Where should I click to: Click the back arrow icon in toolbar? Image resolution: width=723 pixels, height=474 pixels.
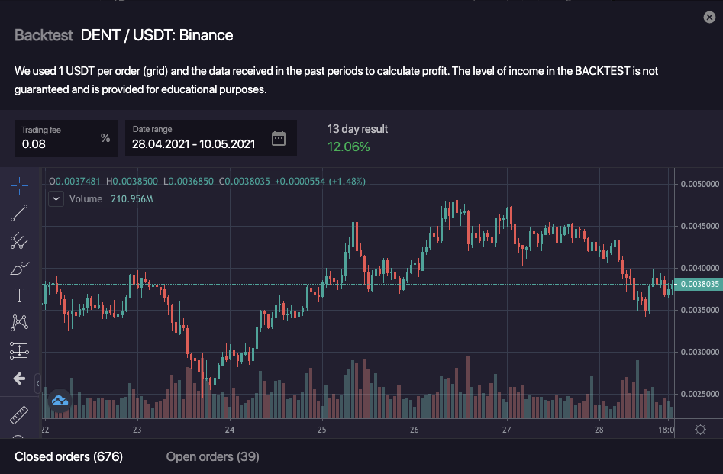(x=19, y=379)
